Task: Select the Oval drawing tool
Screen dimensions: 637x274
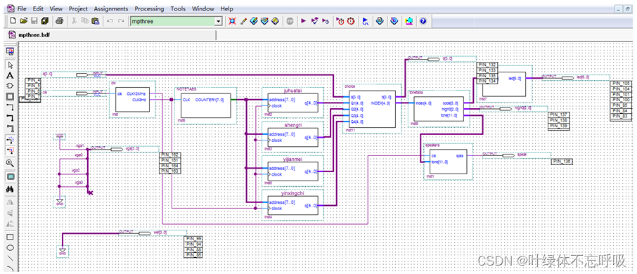Action: click(11, 247)
